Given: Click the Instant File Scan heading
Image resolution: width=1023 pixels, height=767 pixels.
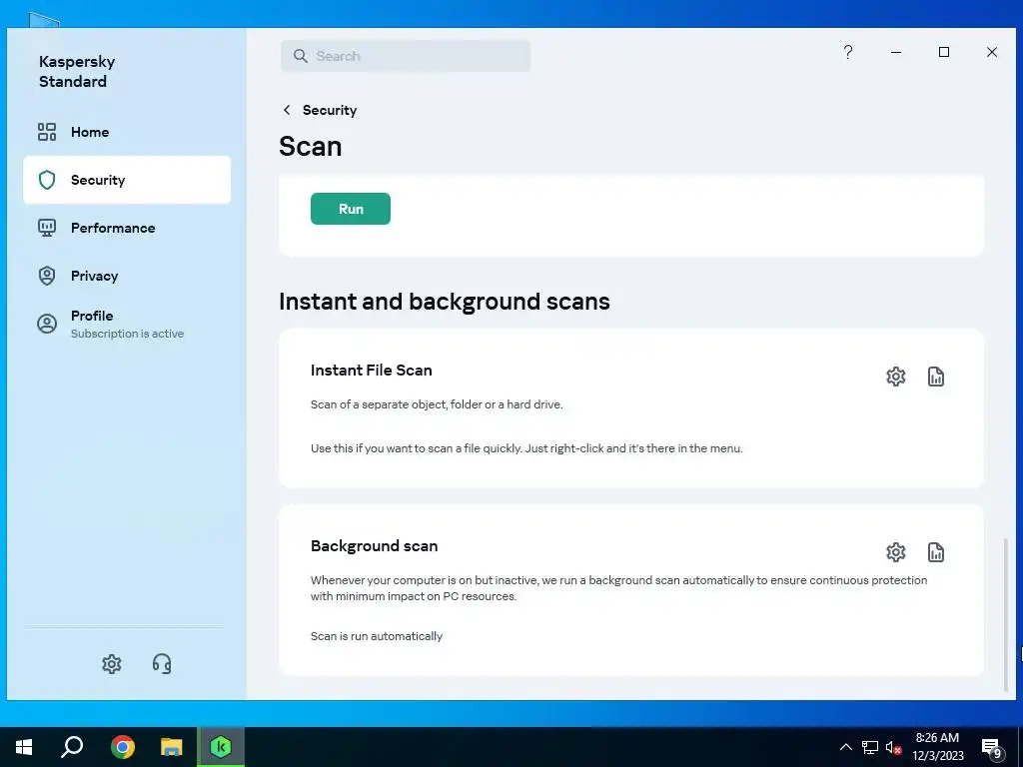Looking at the screenshot, I should [x=372, y=370].
